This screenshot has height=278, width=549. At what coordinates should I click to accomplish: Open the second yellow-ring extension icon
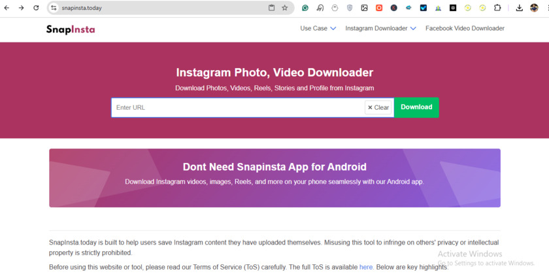(482, 8)
